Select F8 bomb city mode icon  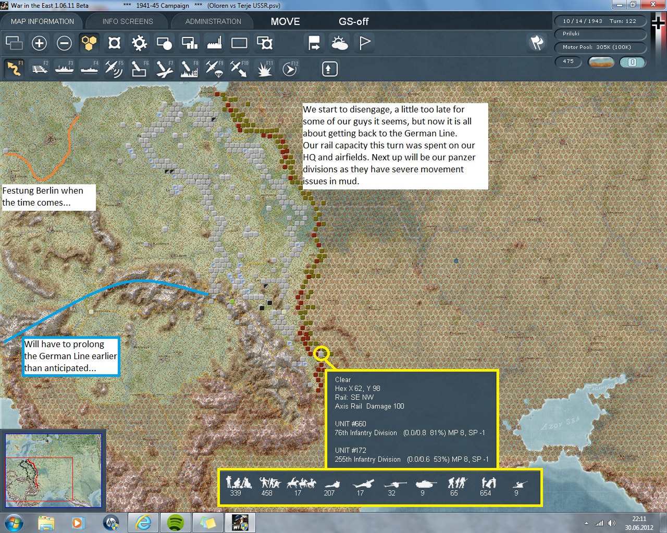(189, 69)
